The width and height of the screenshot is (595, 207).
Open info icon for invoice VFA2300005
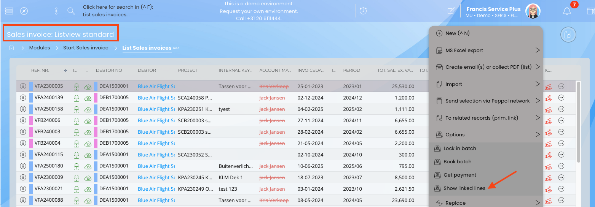pos(22,86)
